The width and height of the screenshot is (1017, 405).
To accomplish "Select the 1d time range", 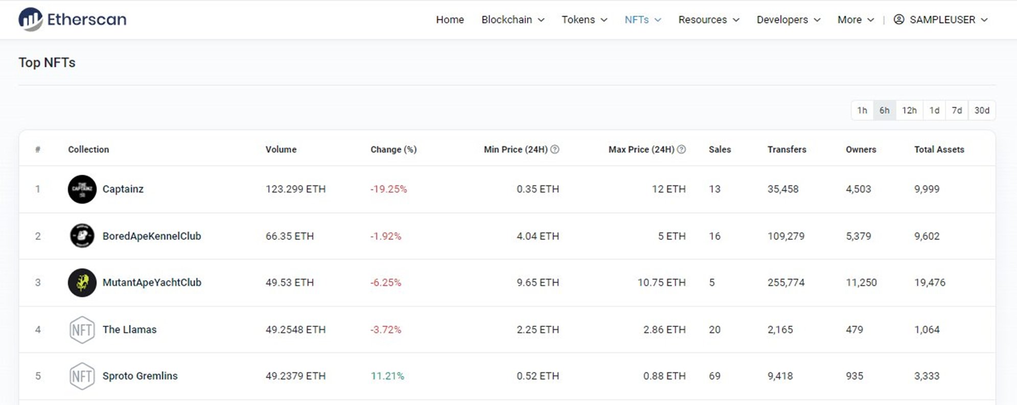I will [934, 110].
